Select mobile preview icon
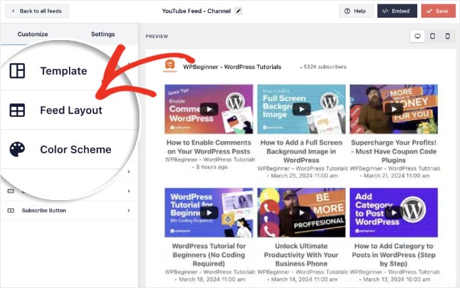 [x=448, y=36]
